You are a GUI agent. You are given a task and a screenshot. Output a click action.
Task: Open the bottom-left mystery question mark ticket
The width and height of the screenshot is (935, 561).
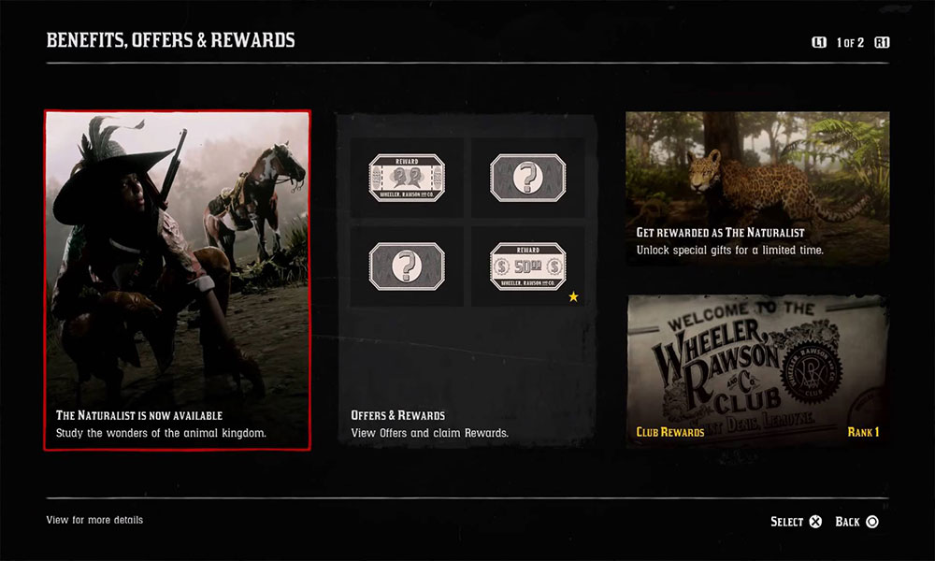click(407, 266)
